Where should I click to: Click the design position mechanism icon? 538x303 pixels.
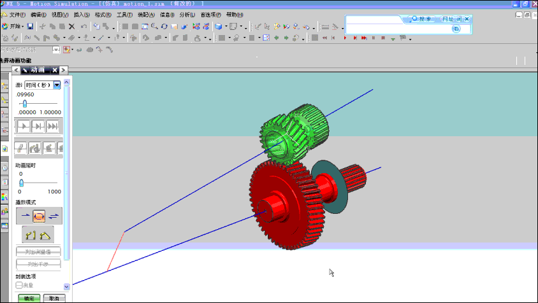tap(31, 235)
